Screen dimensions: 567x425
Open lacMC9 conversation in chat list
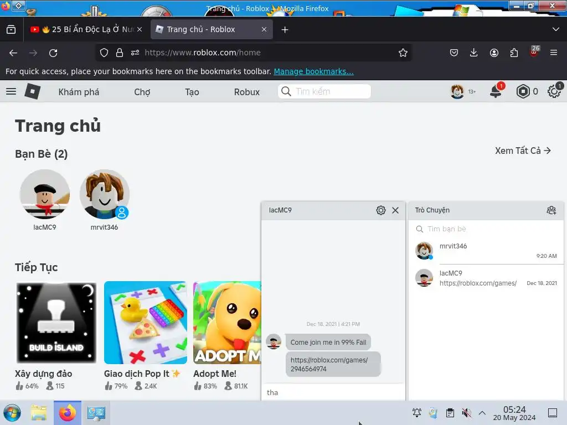(486, 278)
